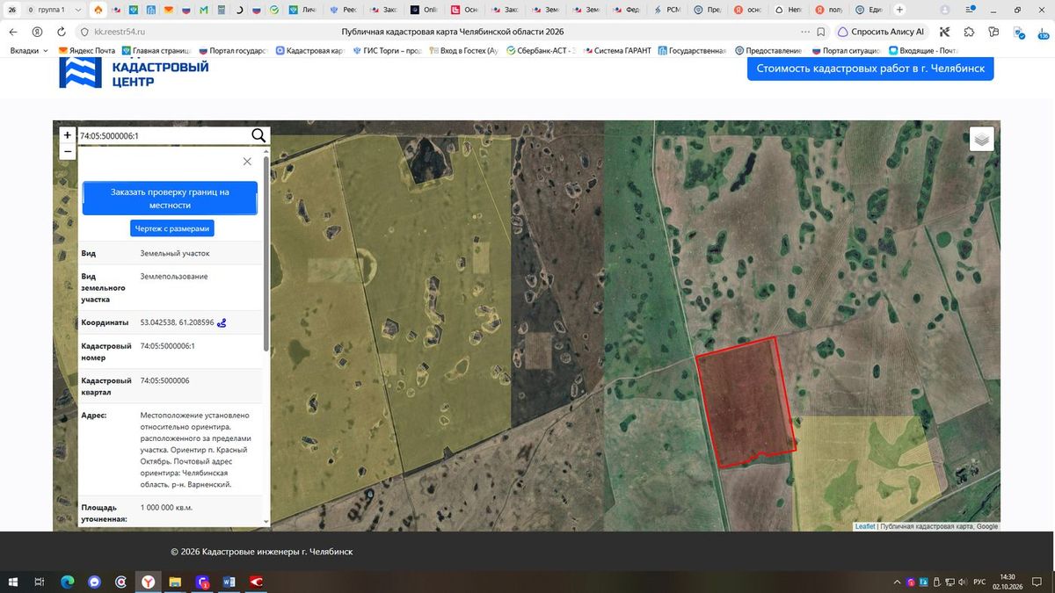Open a new browser tab
This screenshot has height=593, width=1055.
pyautogui.click(x=899, y=10)
